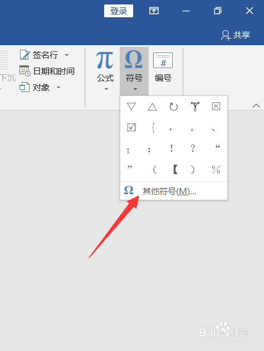This screenshot has height=351, width=264.
Task: Click the 登录 login button
Action: point(119,11)
